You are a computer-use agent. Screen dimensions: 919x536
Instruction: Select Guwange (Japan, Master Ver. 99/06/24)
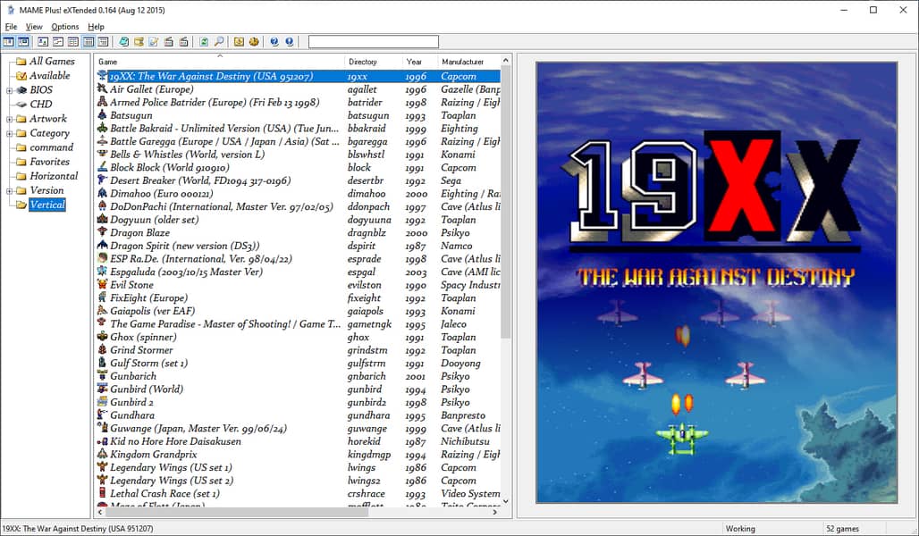tap(198, 428)
